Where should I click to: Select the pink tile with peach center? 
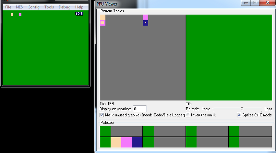(102, 23)
